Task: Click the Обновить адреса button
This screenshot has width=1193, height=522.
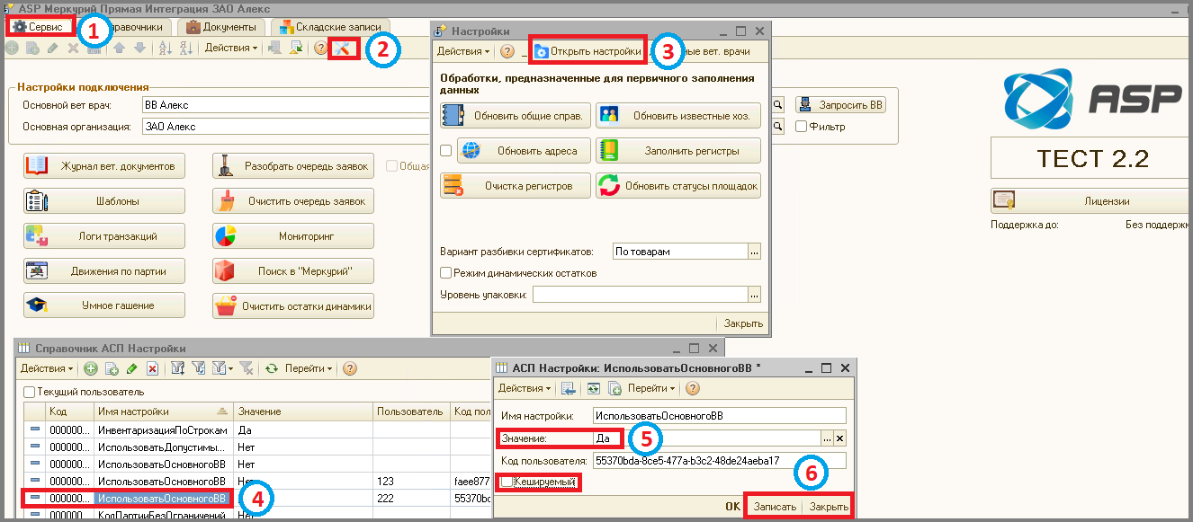Action: tap(525, 150)
